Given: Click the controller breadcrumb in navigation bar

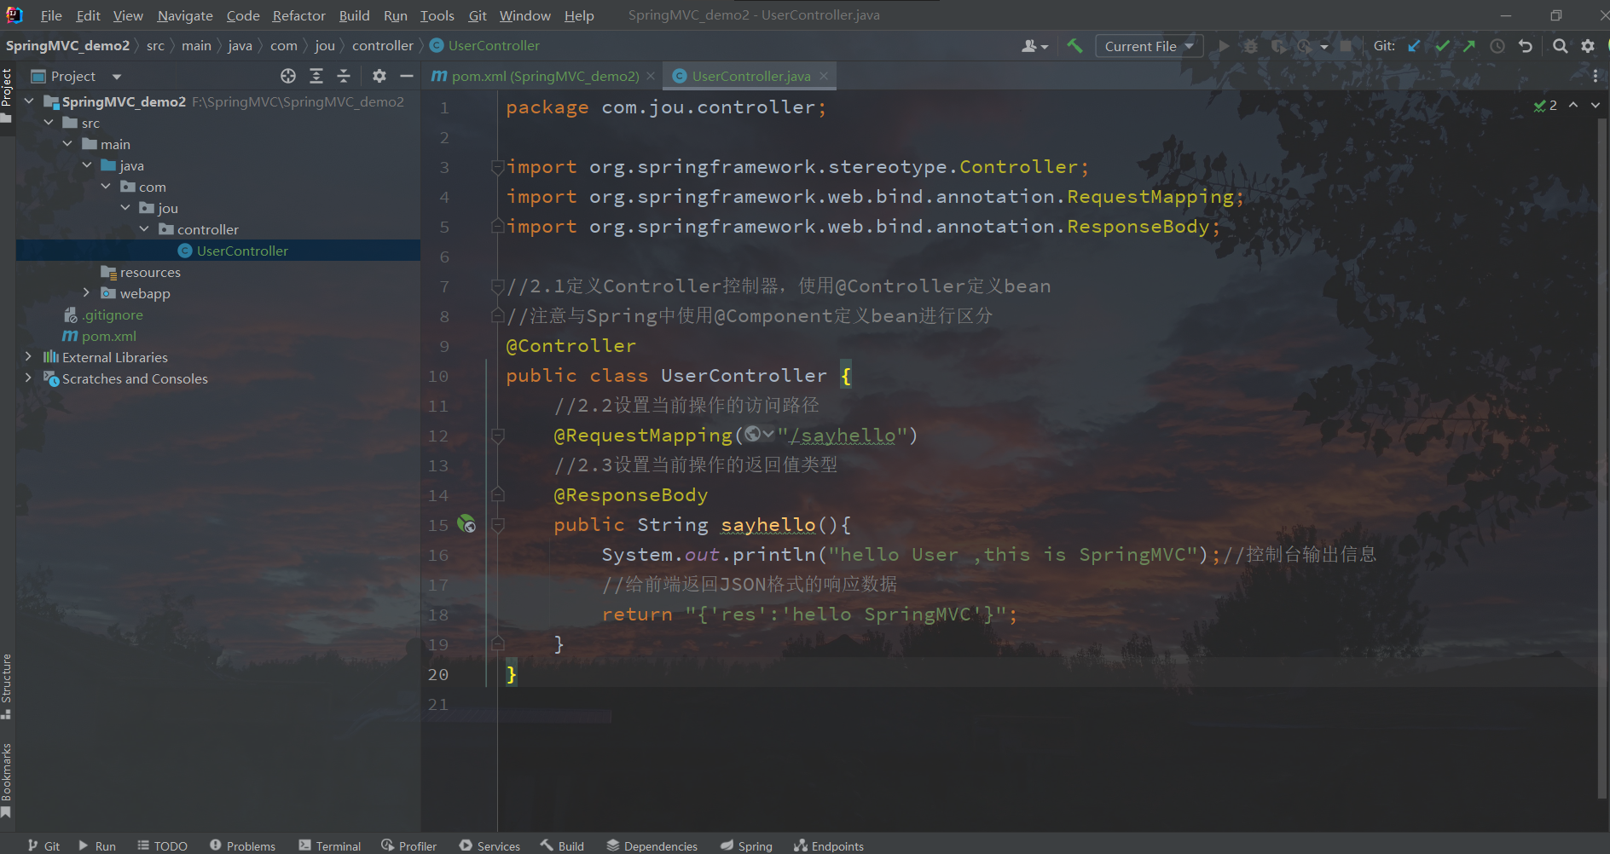Looking at the screenshot, I should tap(383, 46).
